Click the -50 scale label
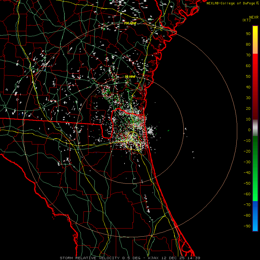Screen dimensions: 260x260 247,183
